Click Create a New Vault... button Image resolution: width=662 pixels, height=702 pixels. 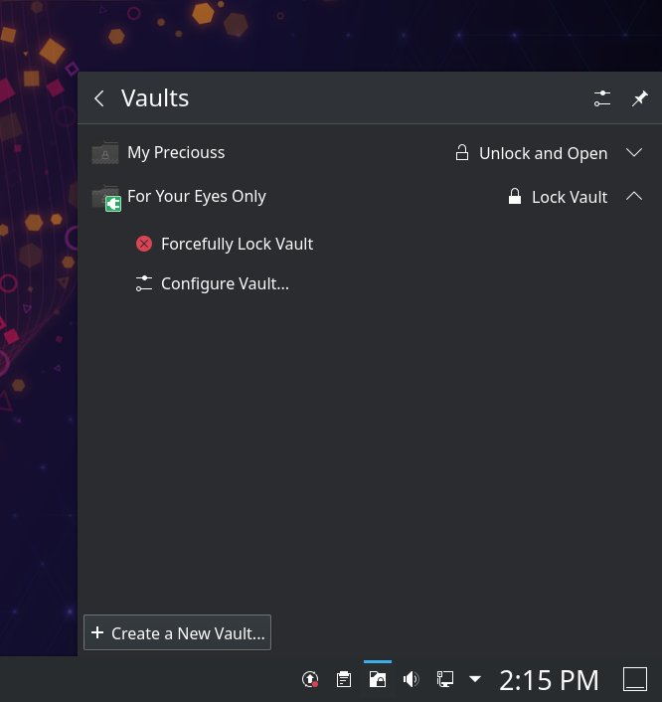[x=177, y=632]
